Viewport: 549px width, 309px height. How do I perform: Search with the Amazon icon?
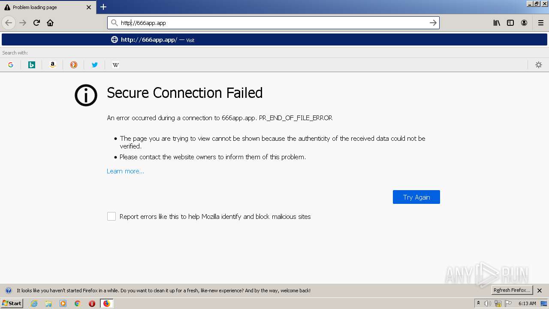click(x=53, y=65)
